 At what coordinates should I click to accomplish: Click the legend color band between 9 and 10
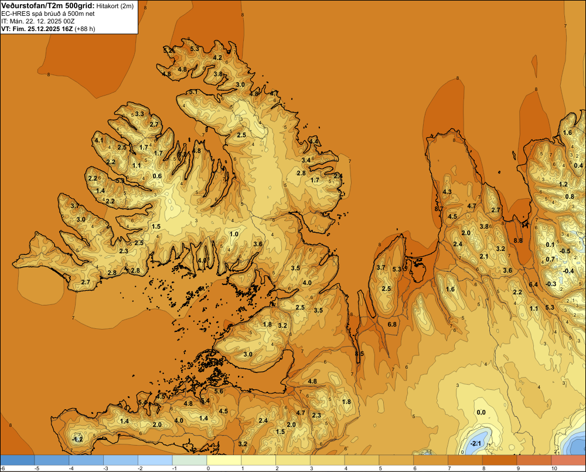click(x=534, y=460)
